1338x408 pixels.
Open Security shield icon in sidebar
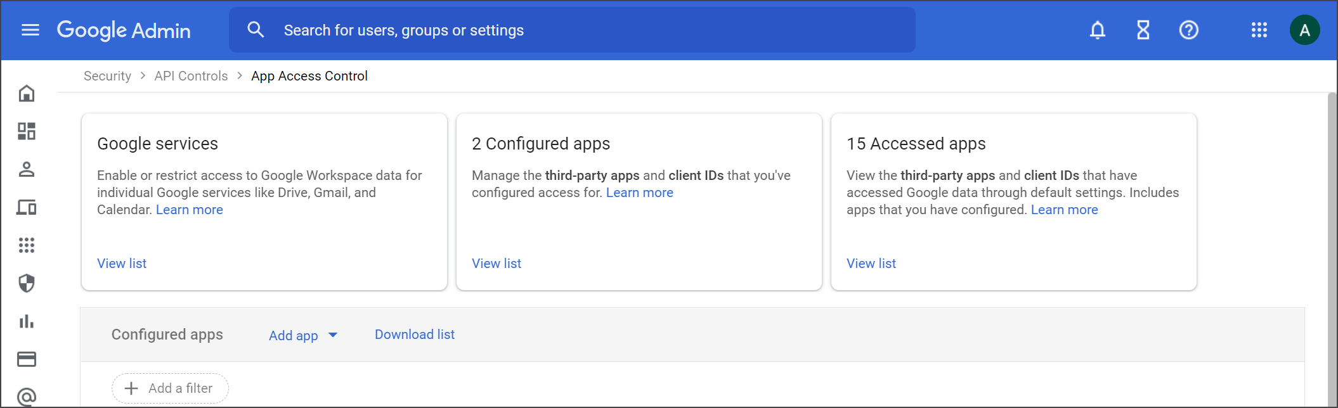pyautogui.click(x=27, y=283)
